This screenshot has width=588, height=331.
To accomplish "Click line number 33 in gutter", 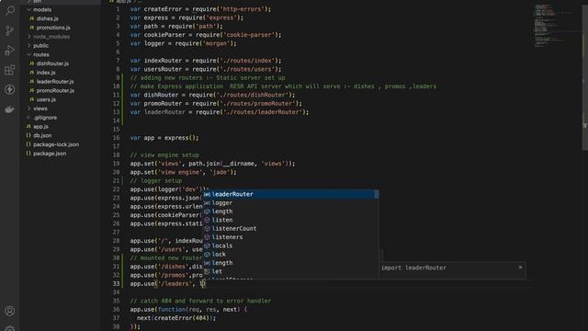I will pos(117,284).
